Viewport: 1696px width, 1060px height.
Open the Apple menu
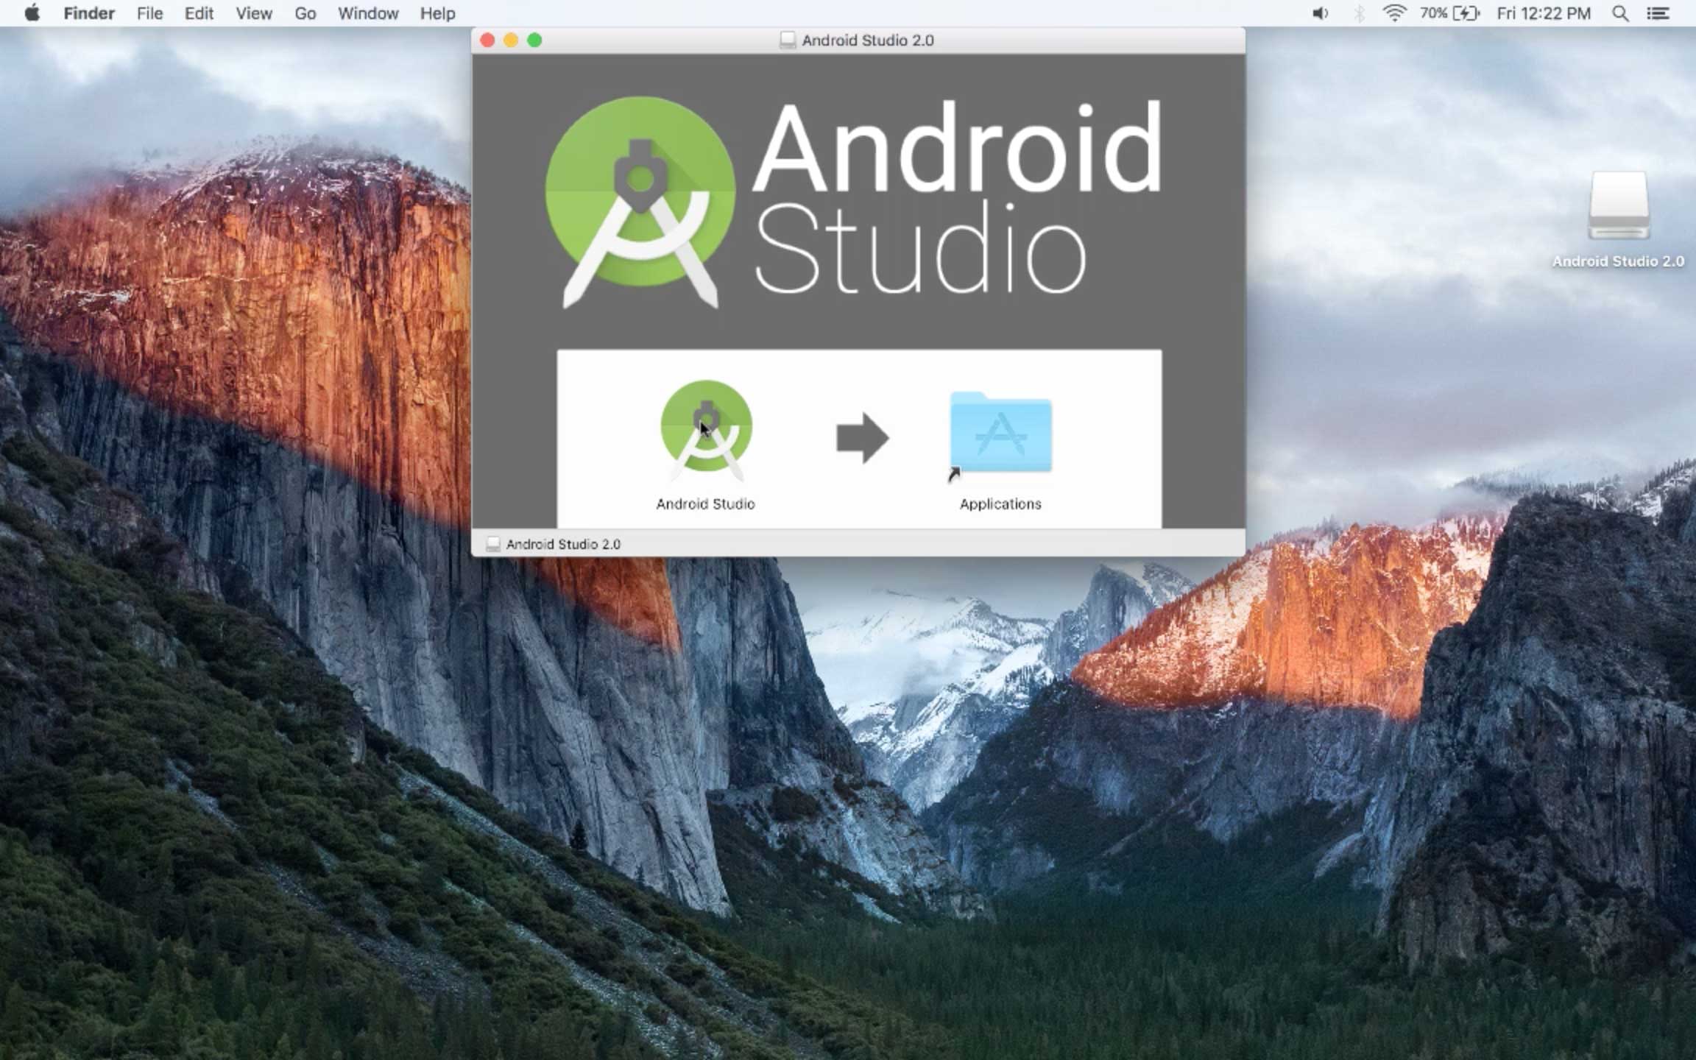tap(31, 13)
